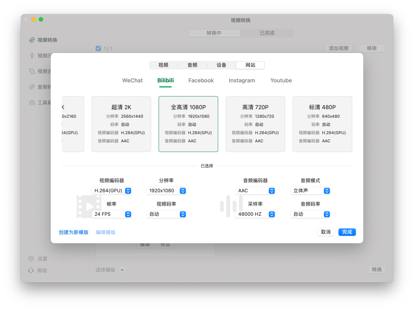
Task: Open the 分辨率 1920x1080 dropdown
Action: (166, 191)
